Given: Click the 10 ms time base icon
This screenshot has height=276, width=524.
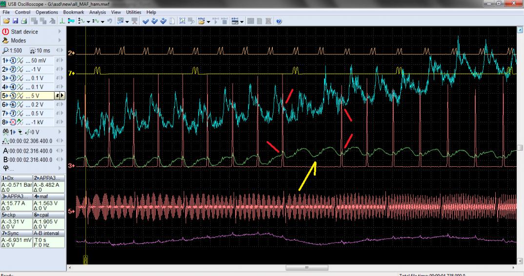Looking at the screenshot, I should coord(32,50).
